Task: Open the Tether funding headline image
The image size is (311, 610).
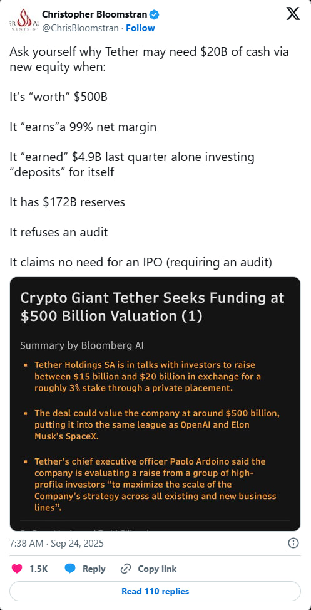Action: coord(155,404)
